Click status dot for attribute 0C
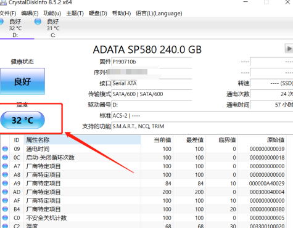The height and width of the screenshot is (228, 293). pyautogui.click(x=5, y=157)
